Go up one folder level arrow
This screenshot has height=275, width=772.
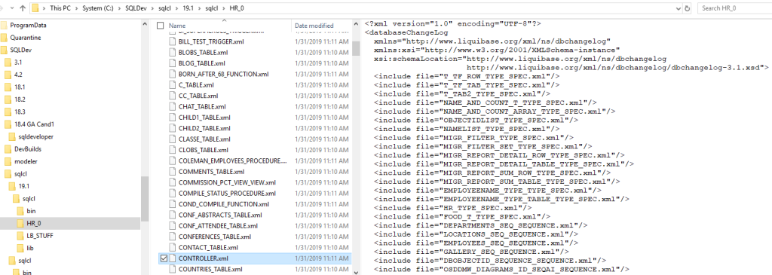(x=23, y=8)
